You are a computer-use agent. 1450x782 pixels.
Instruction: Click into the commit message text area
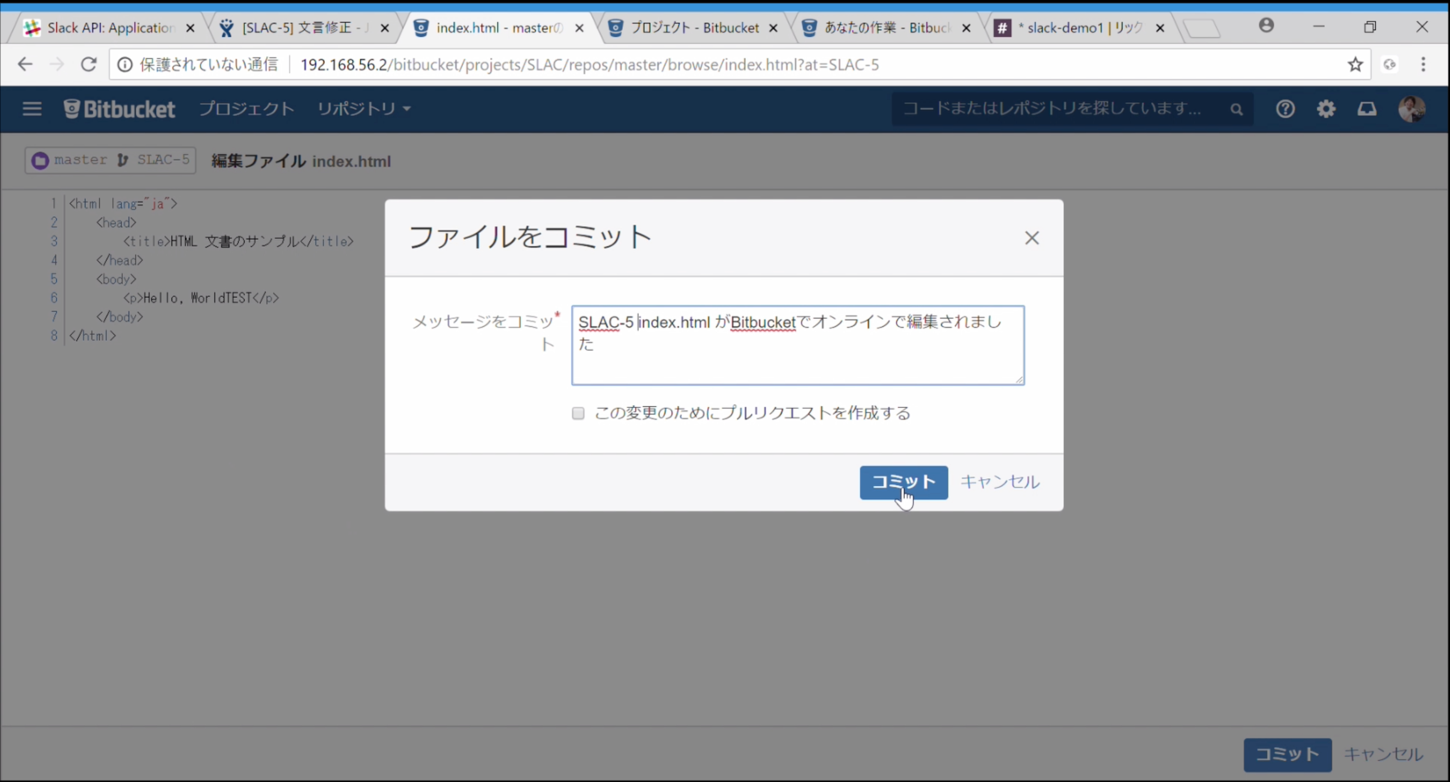coord(797,346)
